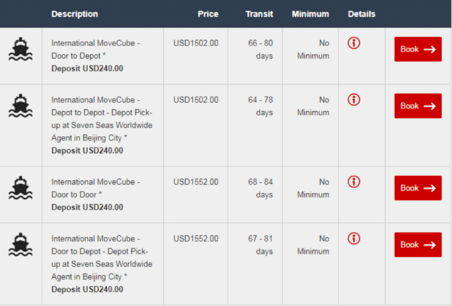Screen dimensions: 452x306
Task: Open details info for 64 - 78 days shipment
Action: tap(354, 100)
